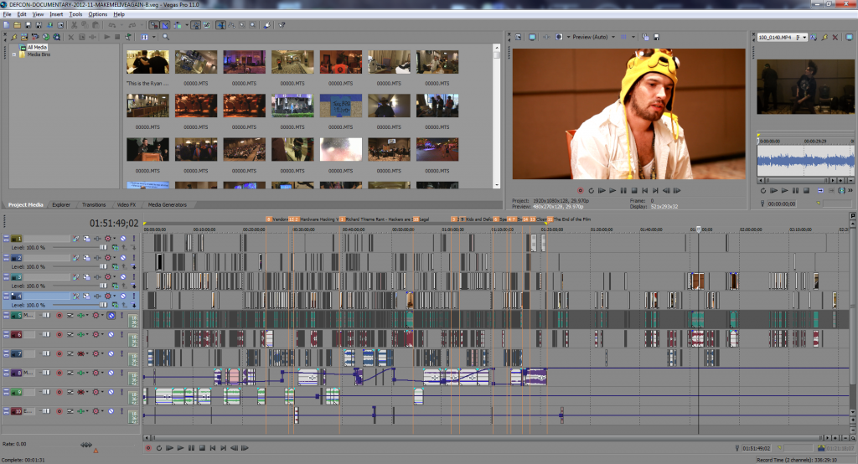Toggle Solo on track 3
This screenshot has height=464, width=858.
tap(132, 277)
